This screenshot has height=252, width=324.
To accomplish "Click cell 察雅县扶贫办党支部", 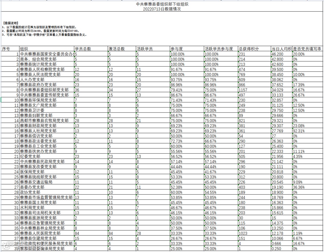I will click(47, 151).
